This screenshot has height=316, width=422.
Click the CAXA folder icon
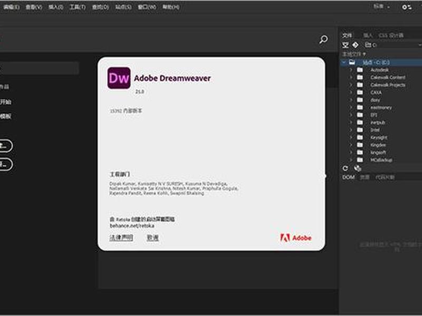tap(360, 93)
